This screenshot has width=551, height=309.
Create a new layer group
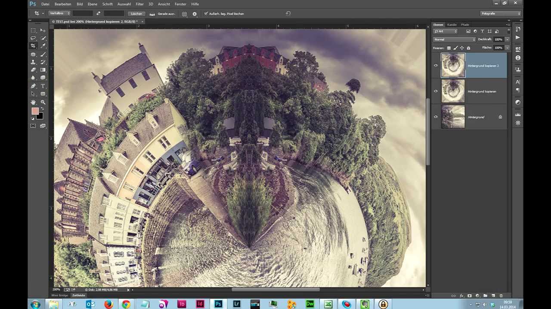coord(485,296)
